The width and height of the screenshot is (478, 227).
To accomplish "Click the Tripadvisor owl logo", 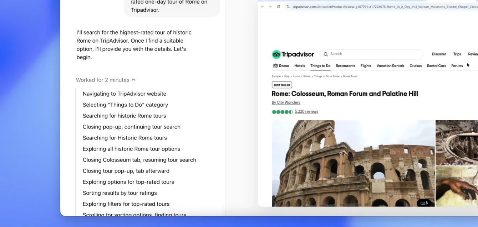I will click(x=276, y=54).
